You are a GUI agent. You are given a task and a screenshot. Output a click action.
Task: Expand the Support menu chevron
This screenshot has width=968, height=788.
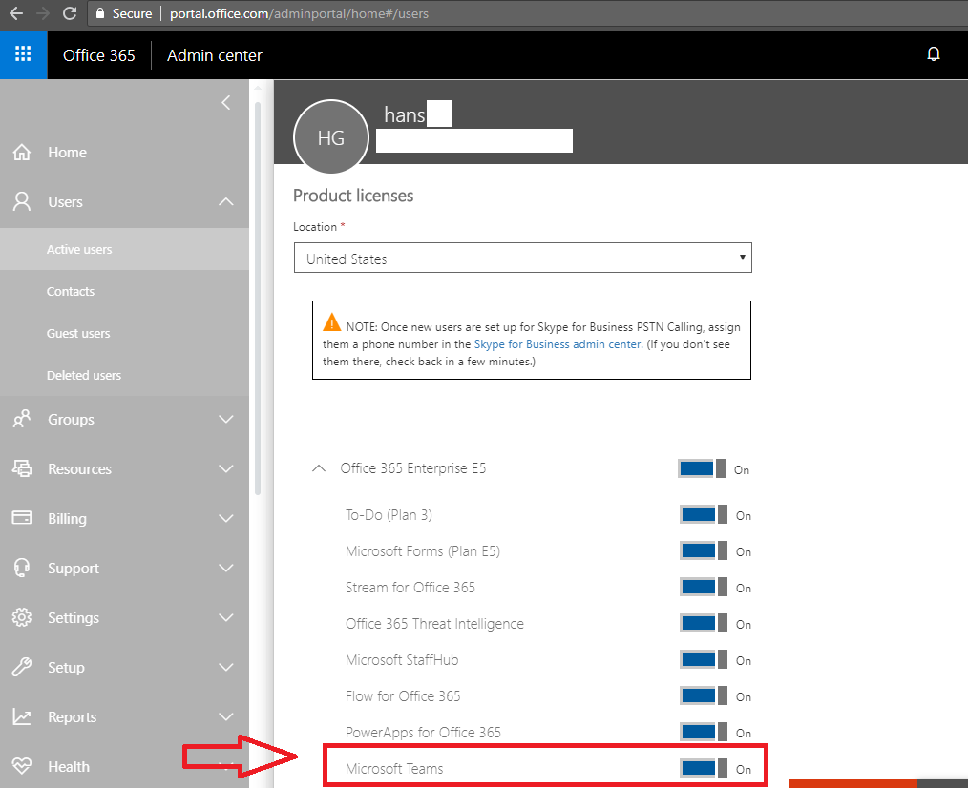(226, 568)
